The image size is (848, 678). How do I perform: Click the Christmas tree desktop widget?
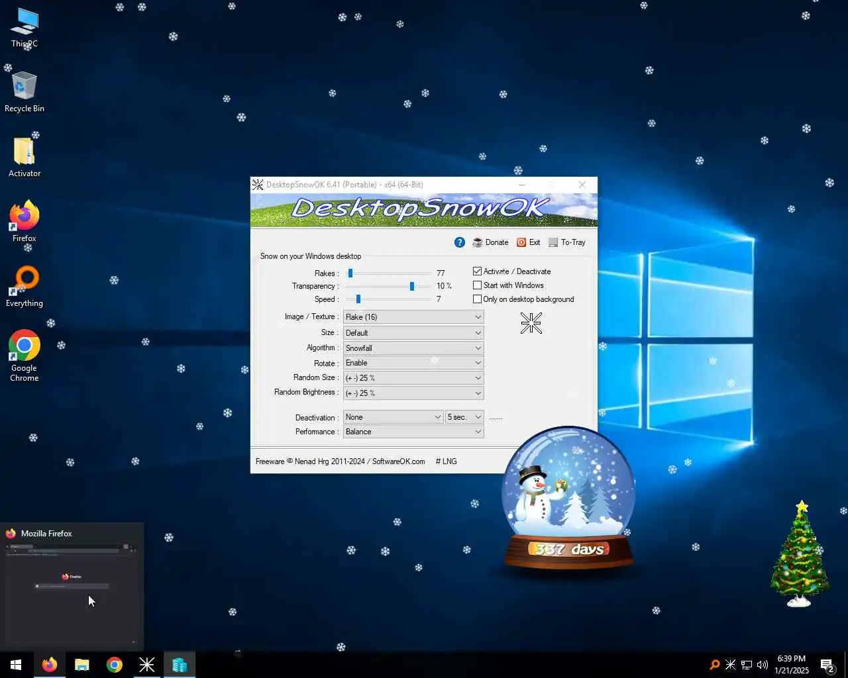click(800, 554)
